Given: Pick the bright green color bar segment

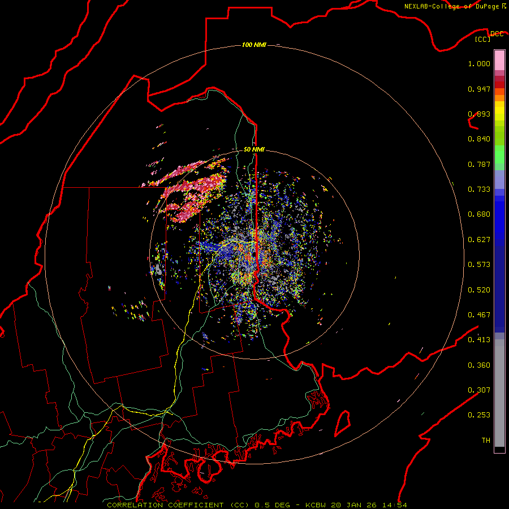Looking at the screenshot, I should point(499,154).
